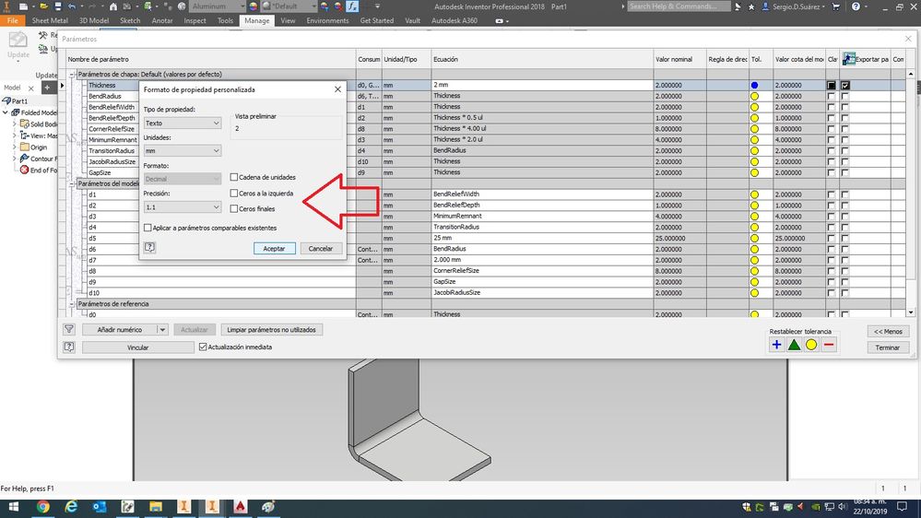Switch to the Sketch ribbon tab
The width and height of the screenshot is (921, 518).
click(130, 20)
